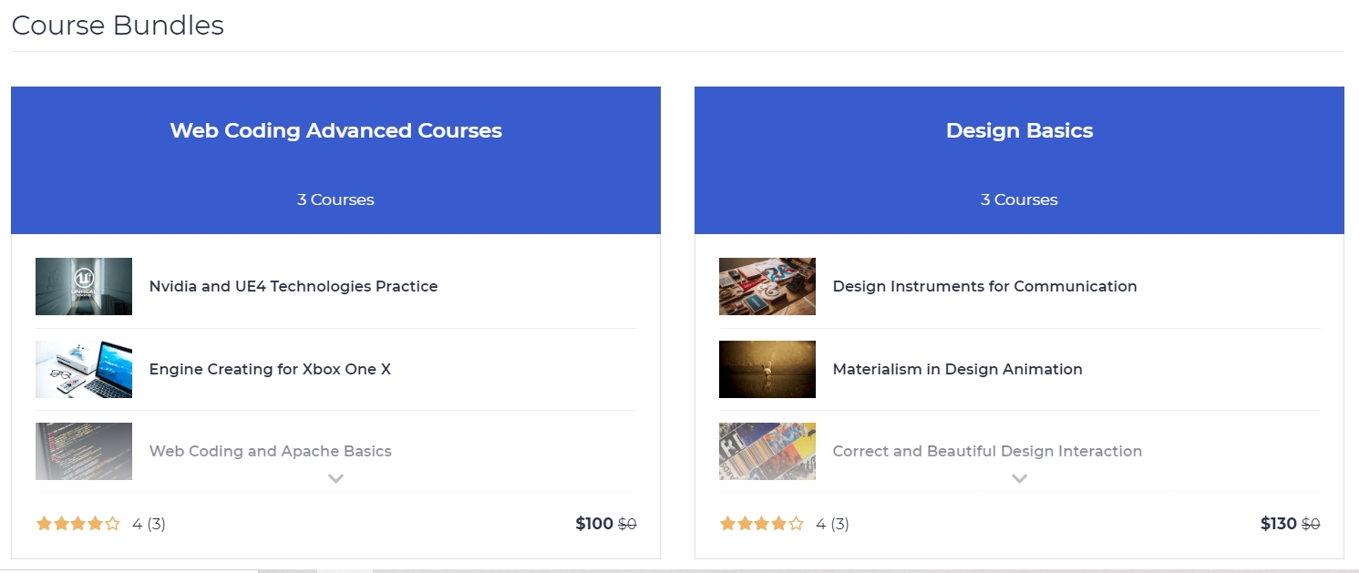1359x573 pixels.
Task: Click the $130 price of Design Basics bundle
Action: [1278, 524]
